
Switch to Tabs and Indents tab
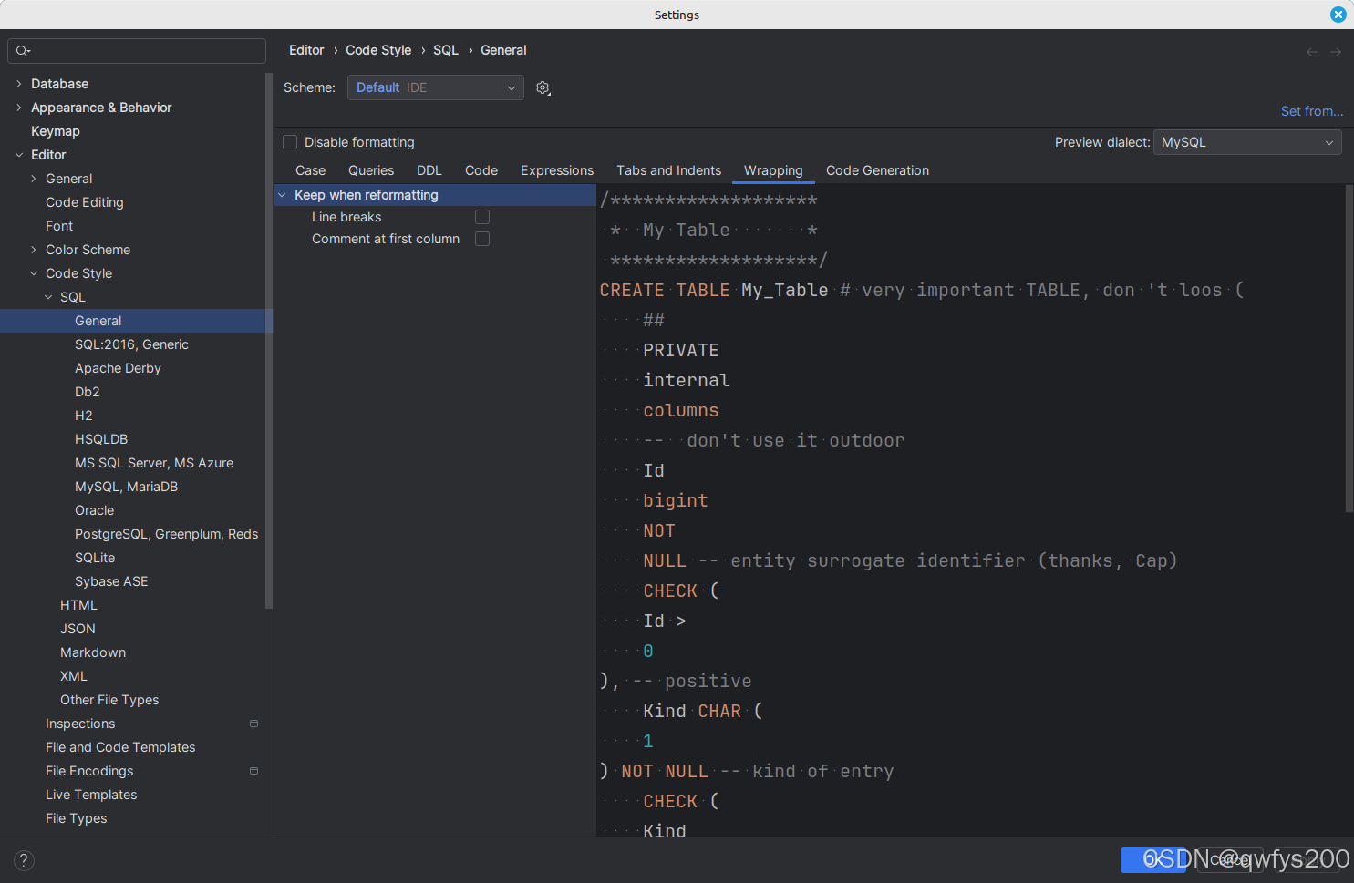(668, 170)
